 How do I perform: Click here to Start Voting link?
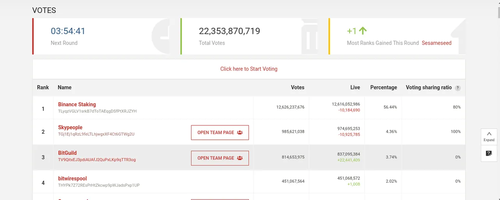[x=249, y=69]
